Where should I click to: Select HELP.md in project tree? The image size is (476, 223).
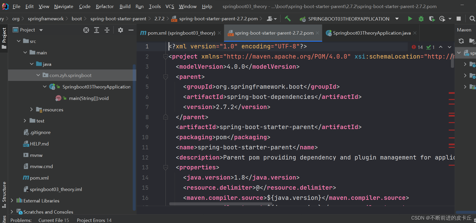pos(39,144)
